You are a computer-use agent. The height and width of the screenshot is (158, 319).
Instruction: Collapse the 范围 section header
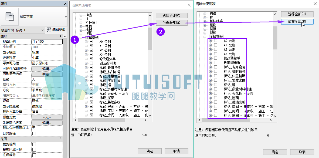[60, 139]
